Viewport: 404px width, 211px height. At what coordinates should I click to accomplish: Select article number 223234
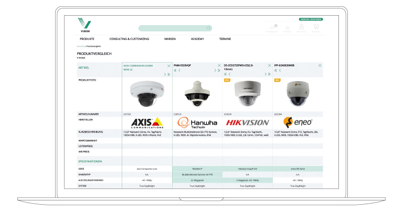click(228, 114)
